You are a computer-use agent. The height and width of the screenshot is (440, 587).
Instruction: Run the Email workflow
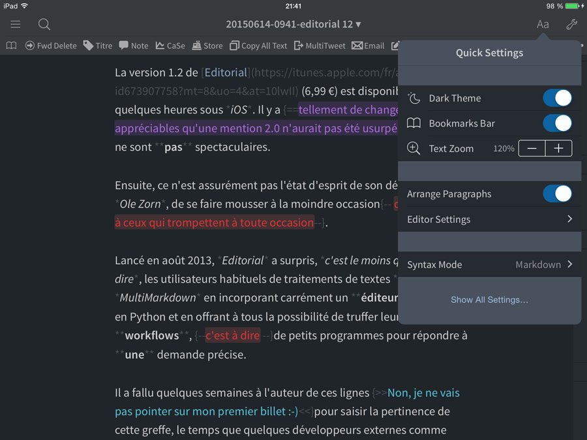[368, 46]
